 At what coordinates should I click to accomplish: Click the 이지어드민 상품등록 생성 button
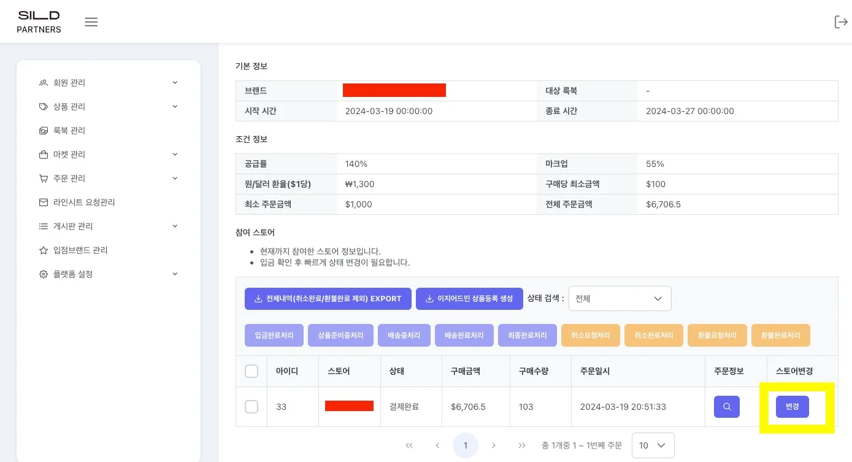tap(469, 299)
